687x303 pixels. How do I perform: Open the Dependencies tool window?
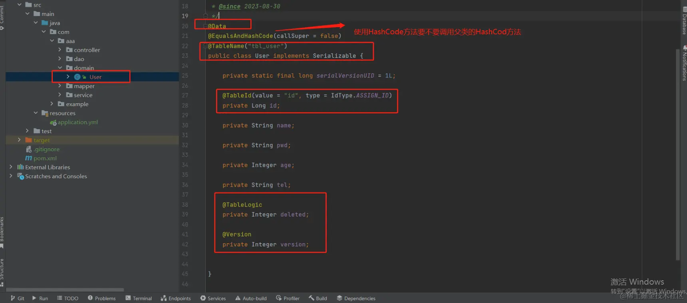356,298
